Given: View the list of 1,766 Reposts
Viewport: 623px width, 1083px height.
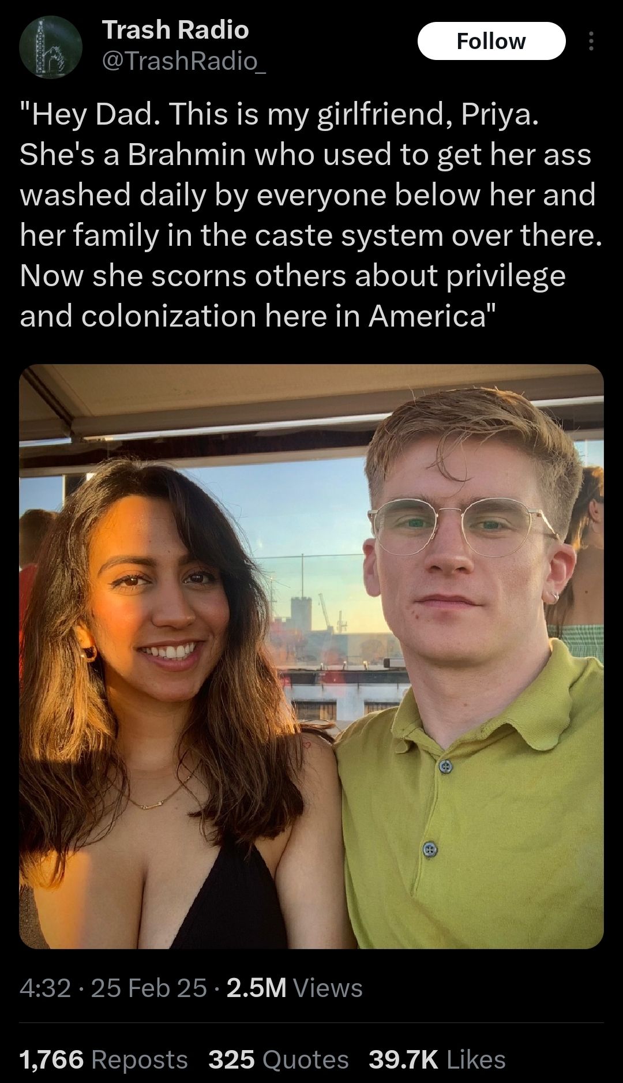Looking at the screenshot, I should 104,1059.
